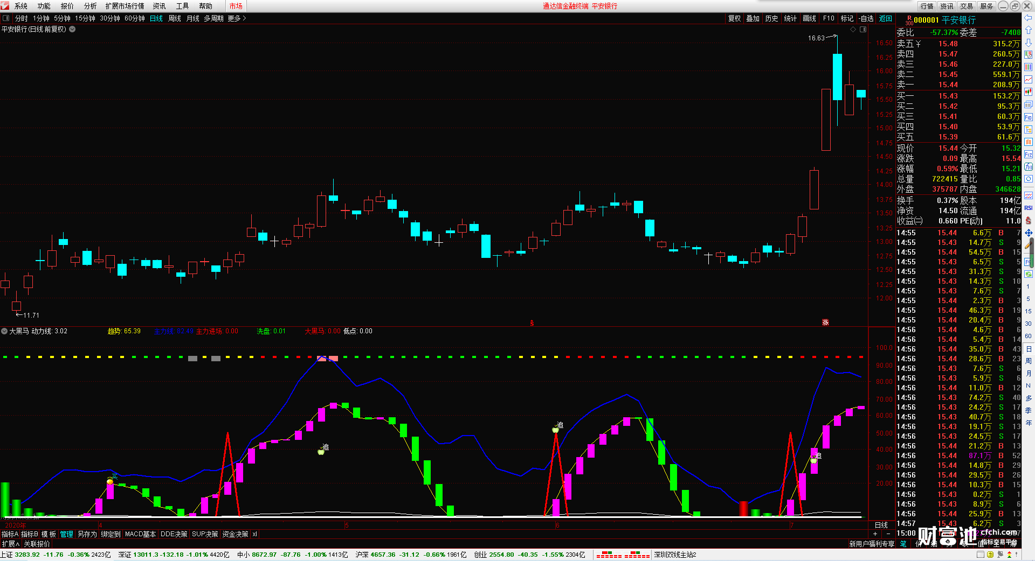Toggle the square icon at chart top right
1035x561 pixels.
pos(863,29)
